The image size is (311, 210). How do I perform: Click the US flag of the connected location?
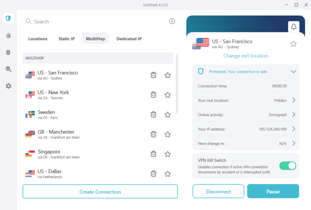coord(203,42)
